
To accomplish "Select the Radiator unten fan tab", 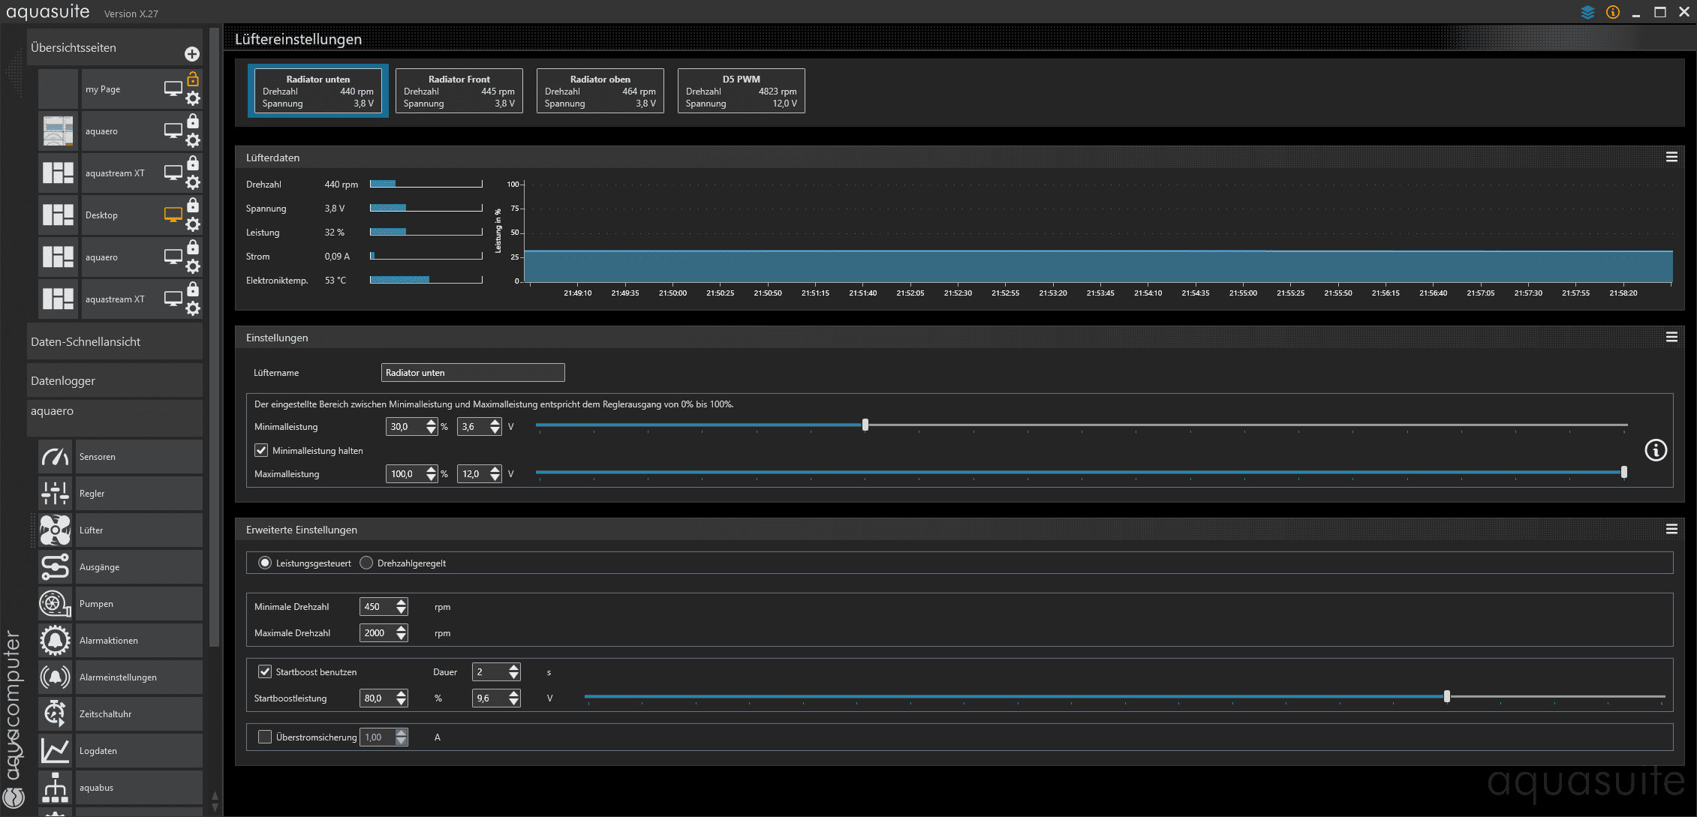I will pyautogui.click(x=318, y=91).
